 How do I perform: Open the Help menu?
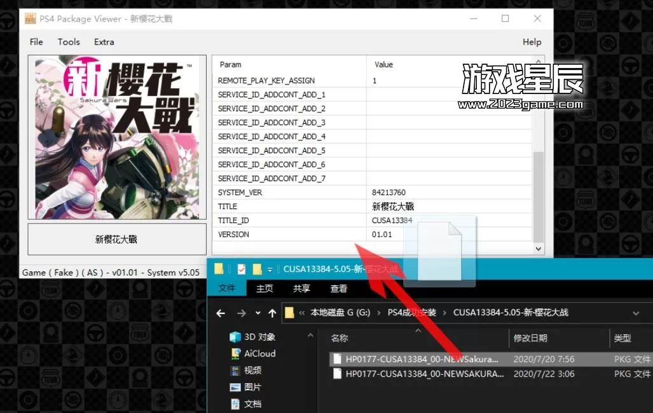pos(532,42)
